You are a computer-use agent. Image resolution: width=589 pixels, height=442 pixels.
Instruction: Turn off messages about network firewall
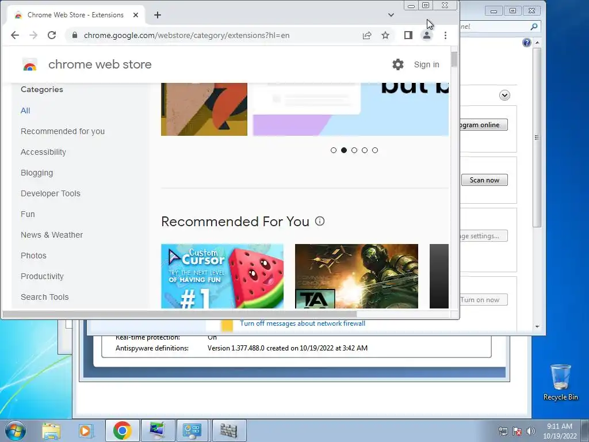[x=303, y=323]
